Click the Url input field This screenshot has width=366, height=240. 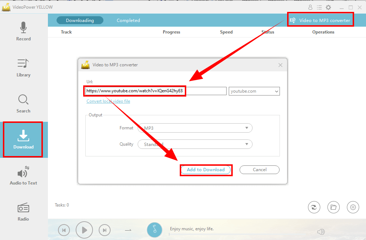156,91
